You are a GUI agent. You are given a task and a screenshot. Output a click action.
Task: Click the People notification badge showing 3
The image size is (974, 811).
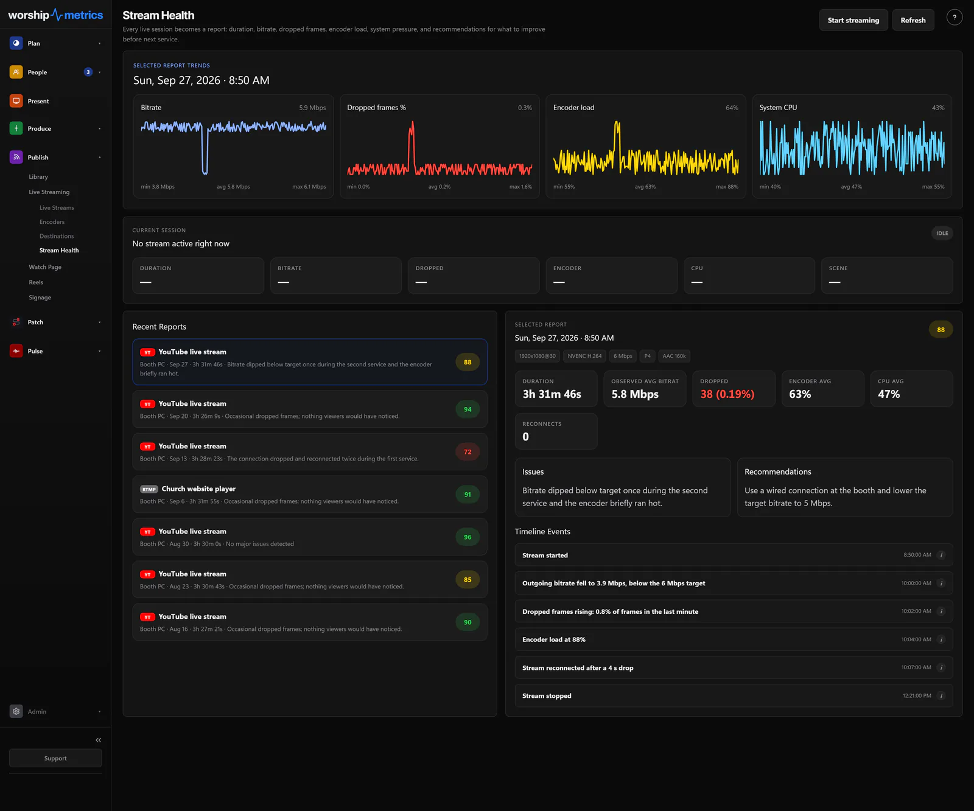[x=88, y=72]
